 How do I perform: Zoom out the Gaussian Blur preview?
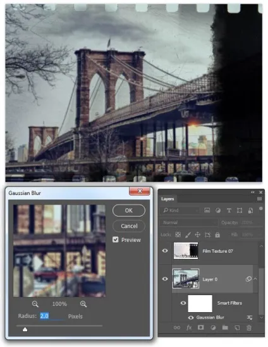pyautogui.click(x=35, y=304)
